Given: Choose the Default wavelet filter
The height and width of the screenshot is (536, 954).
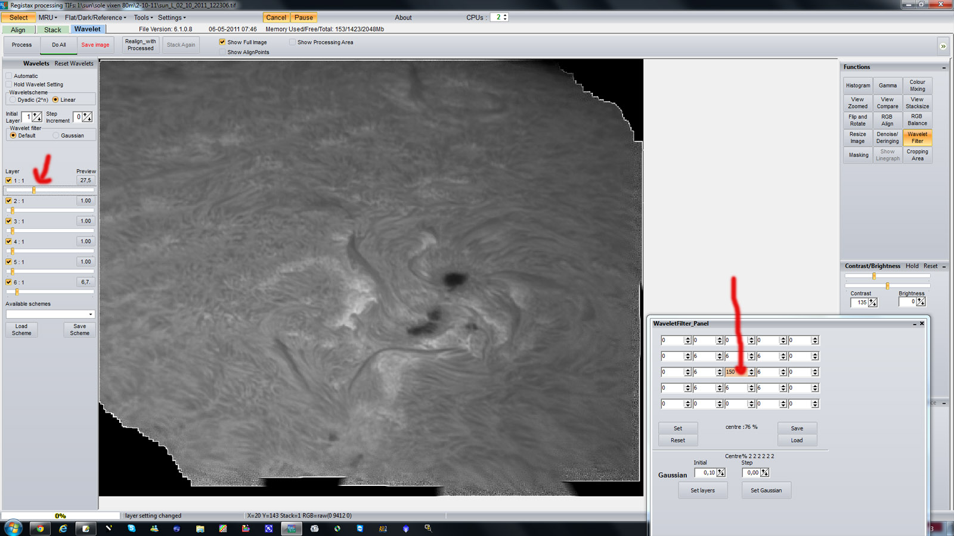Looking at the screenshot, I should (x=13, y=136).
